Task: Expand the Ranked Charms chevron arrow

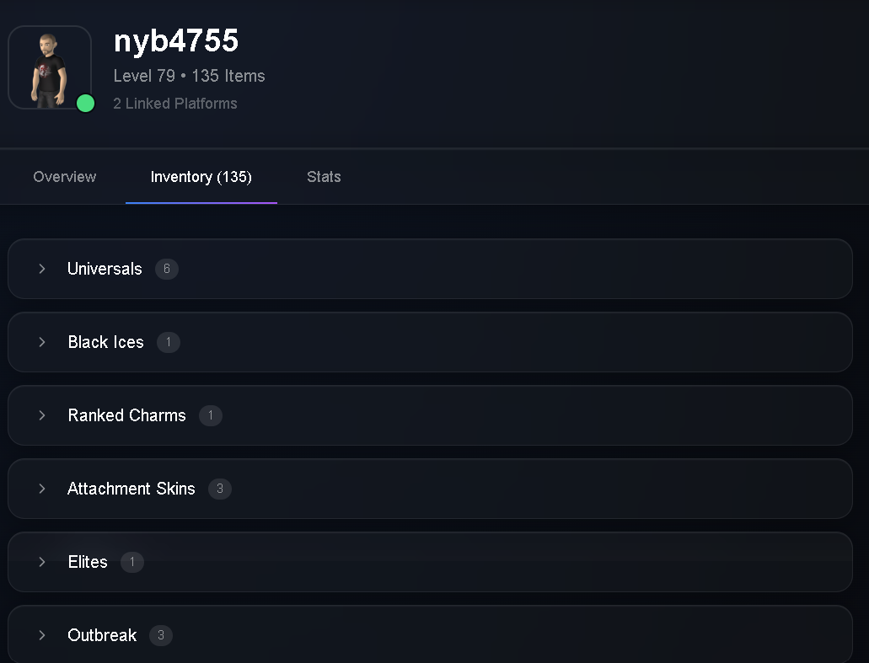Action: point(42,415)
